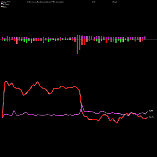Click the '12M' volume end label
This screenshot has height=157, width=157.
(151, 111)
